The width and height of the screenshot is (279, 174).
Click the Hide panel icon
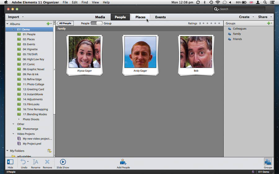click(10, 162)
